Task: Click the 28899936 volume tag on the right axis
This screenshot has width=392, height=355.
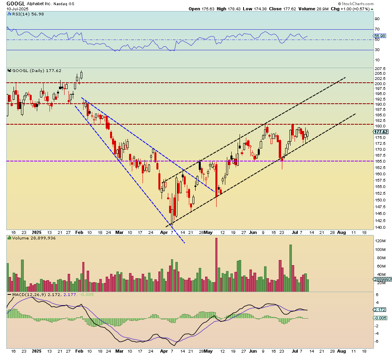Action: 383,279
